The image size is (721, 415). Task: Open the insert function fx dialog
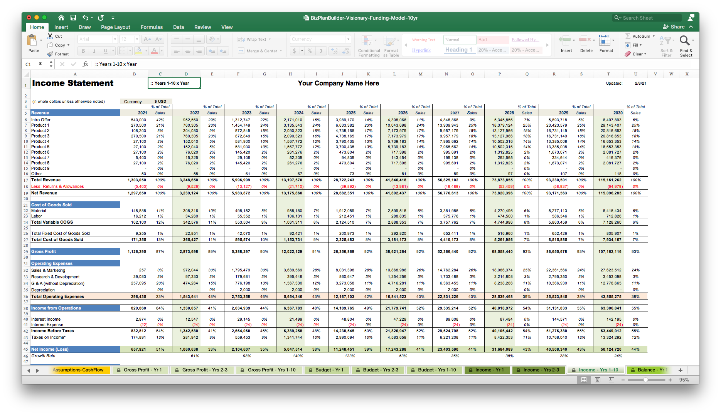(86, 64)
